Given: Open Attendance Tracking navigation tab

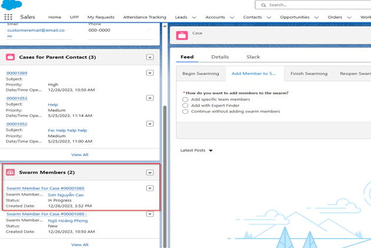Looking at the screenshot, I should 145,17.
